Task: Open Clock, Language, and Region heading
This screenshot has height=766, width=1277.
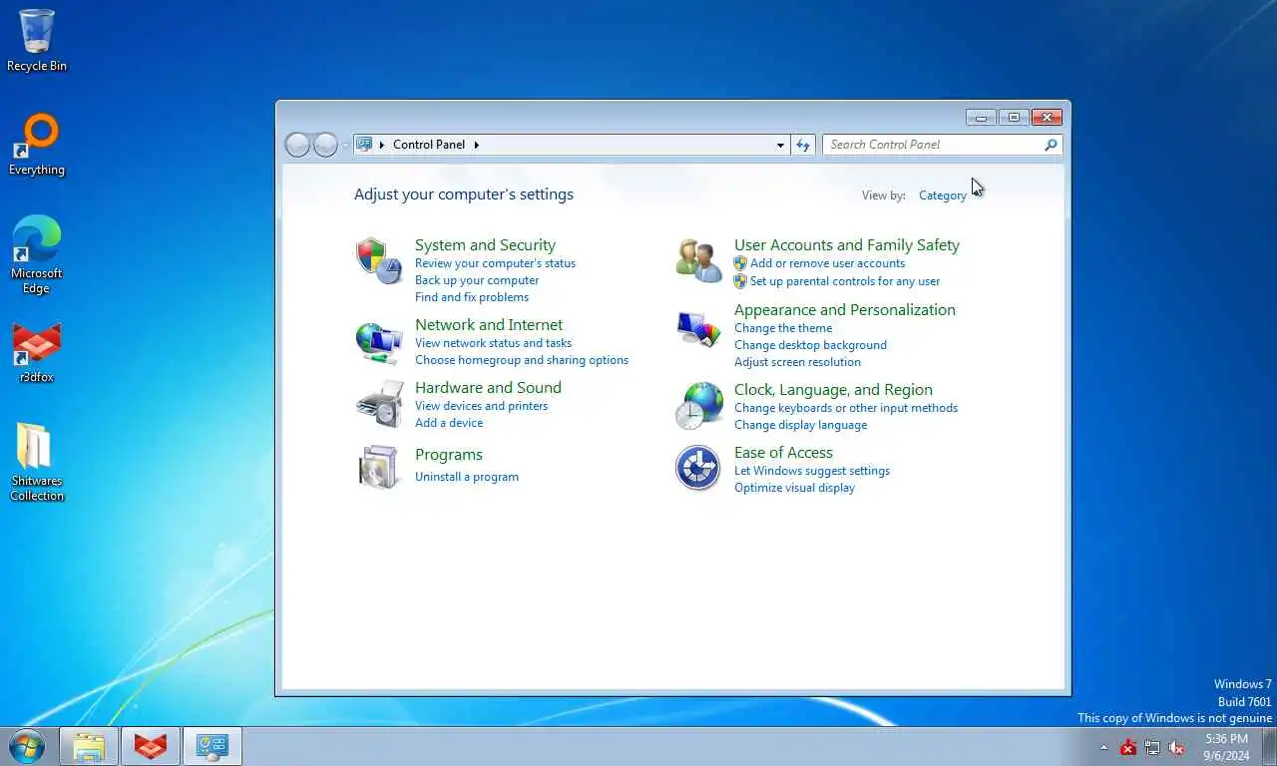Action: (833, 390)
